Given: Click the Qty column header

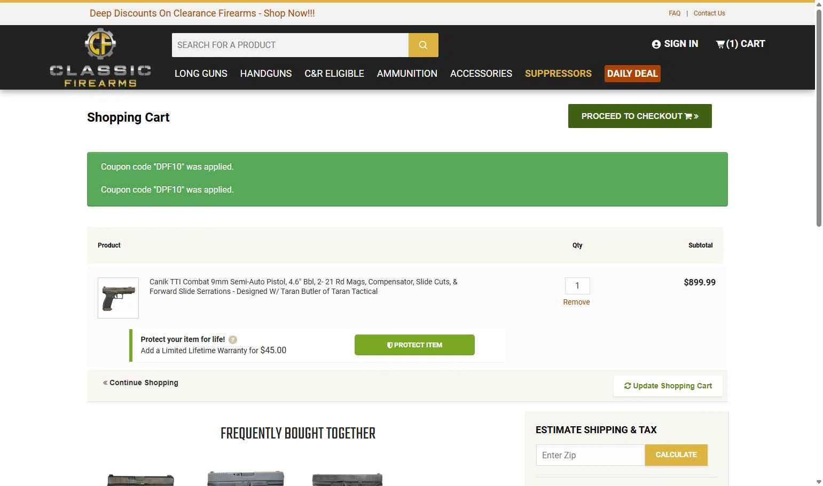Looking at the screenshot, I should click(x=577, y=245).
